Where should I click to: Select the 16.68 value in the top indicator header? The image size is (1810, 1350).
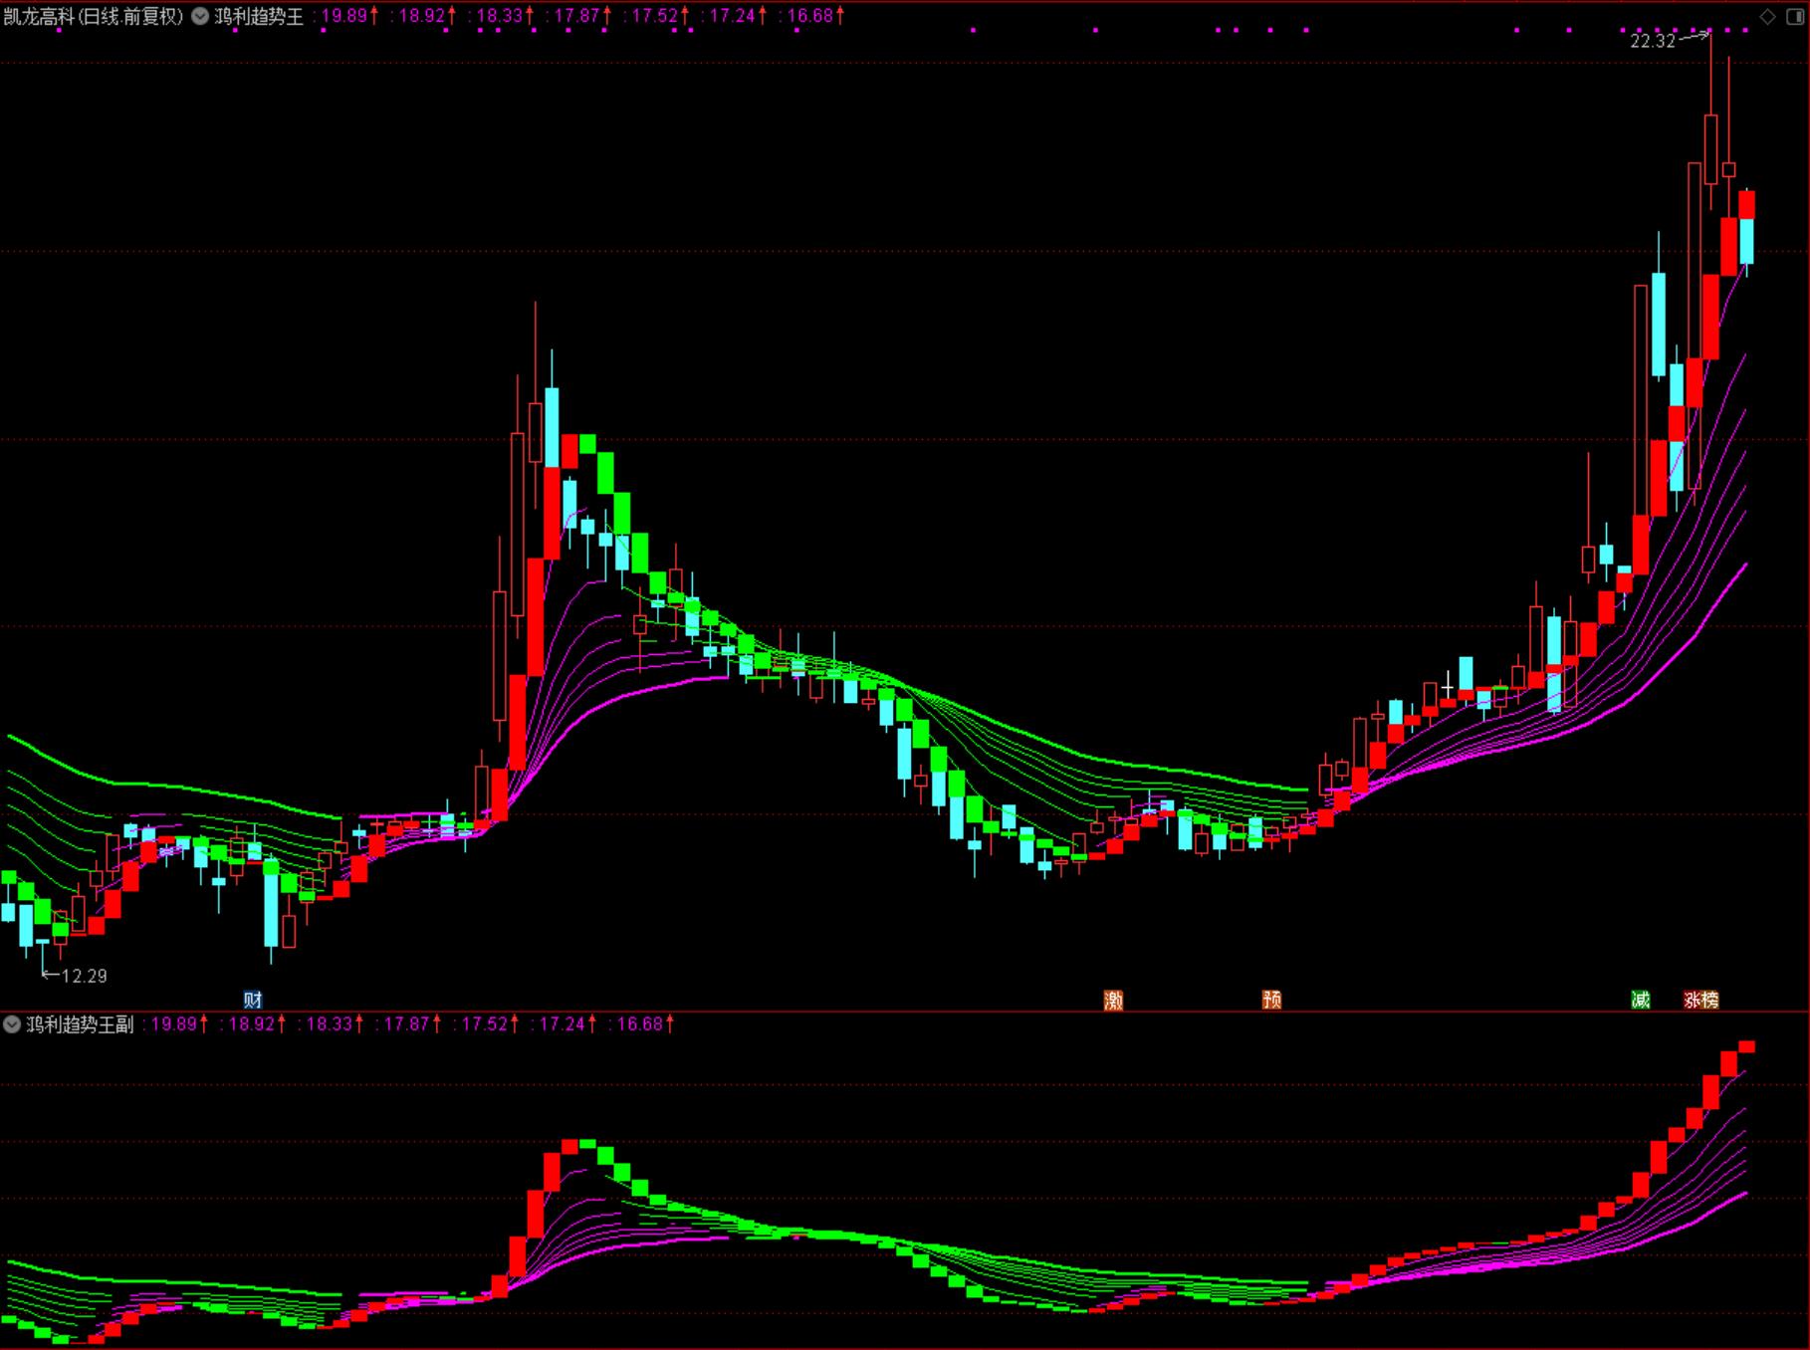[810, 17]
